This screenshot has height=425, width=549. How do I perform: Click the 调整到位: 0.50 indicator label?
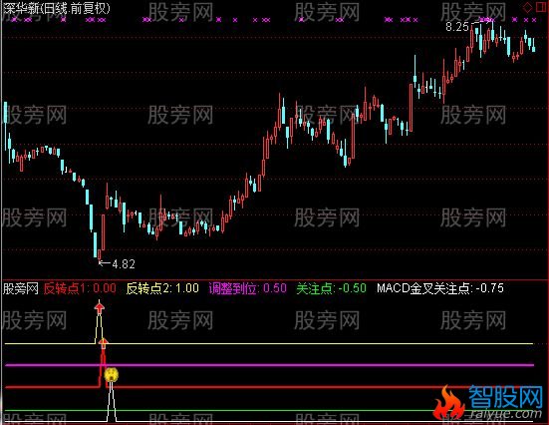[x=248, y=288]
